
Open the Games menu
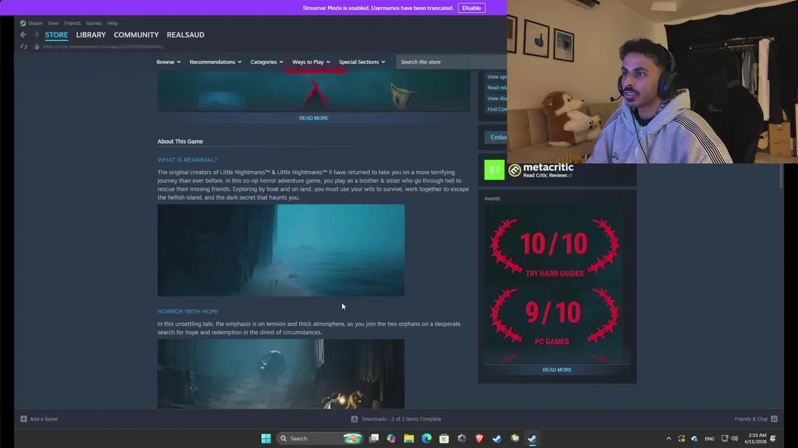pos(94,23)
